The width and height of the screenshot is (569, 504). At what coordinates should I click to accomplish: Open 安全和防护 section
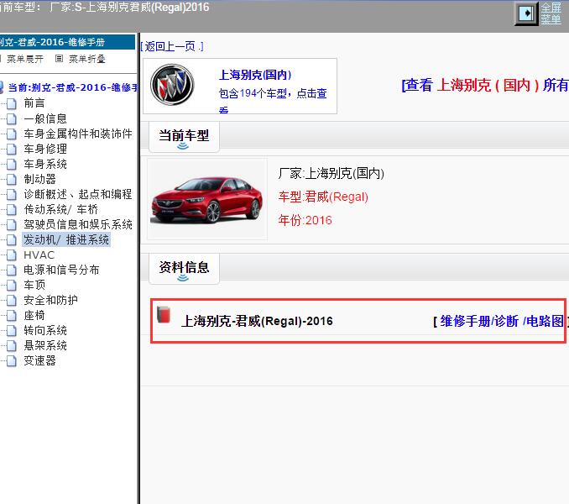click(51, 300)
